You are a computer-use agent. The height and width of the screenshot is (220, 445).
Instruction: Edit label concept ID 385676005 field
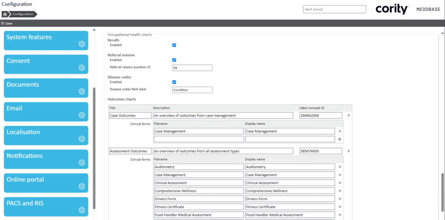coord(321,151)
